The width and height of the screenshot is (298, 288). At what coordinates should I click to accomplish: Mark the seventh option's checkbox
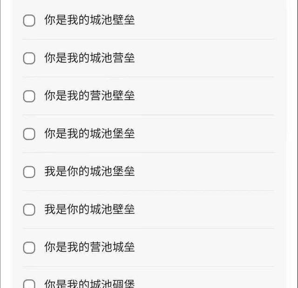click(29, 248)
